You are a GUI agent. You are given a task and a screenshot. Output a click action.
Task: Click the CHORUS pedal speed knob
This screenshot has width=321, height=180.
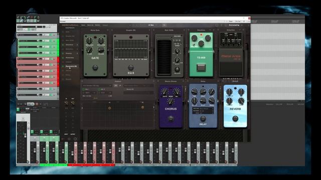tap(171, 101)
